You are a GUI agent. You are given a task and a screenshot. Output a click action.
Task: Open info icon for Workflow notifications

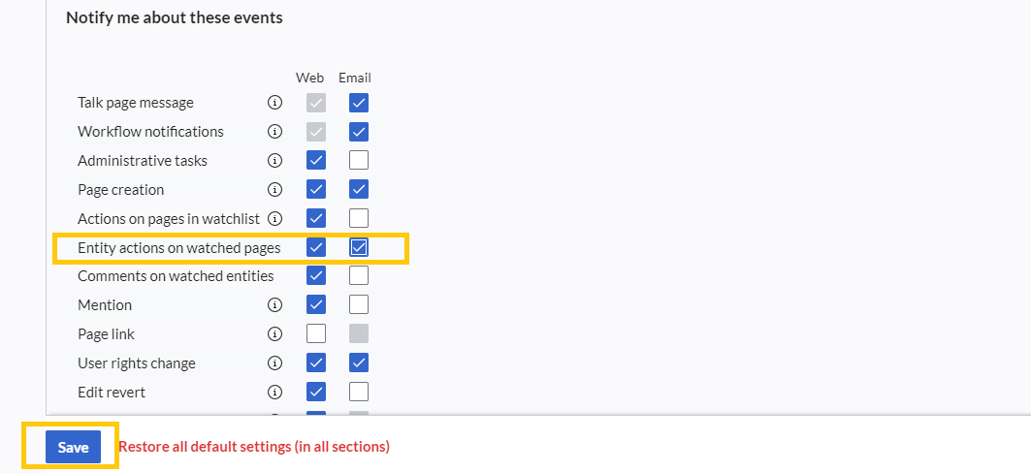click(274, 132)
